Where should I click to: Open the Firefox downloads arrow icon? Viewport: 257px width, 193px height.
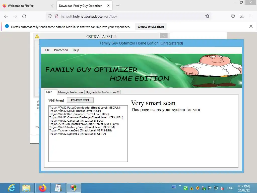point(242,16)
